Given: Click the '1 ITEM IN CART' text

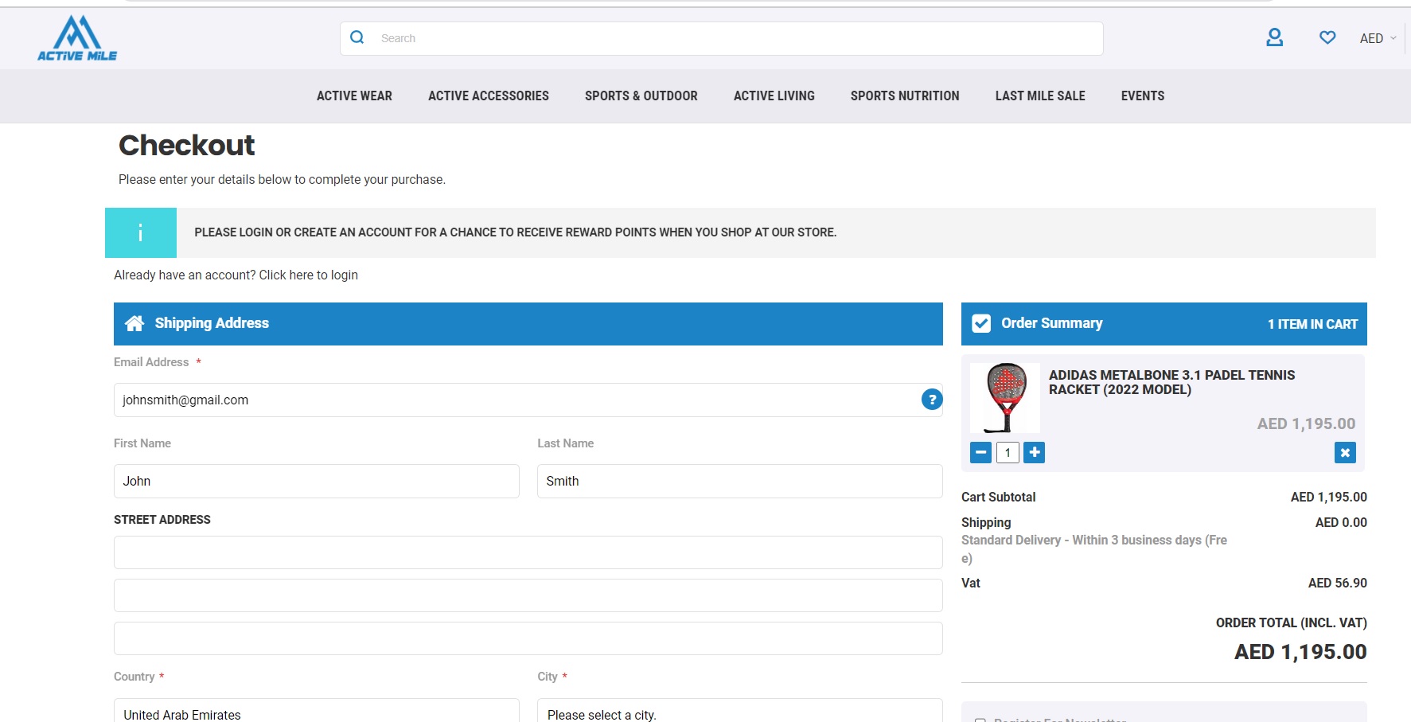Looking at the screenshot, I should [1312, 324].
